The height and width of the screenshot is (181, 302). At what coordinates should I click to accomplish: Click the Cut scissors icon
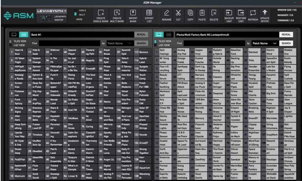click(x=178, y=13)
